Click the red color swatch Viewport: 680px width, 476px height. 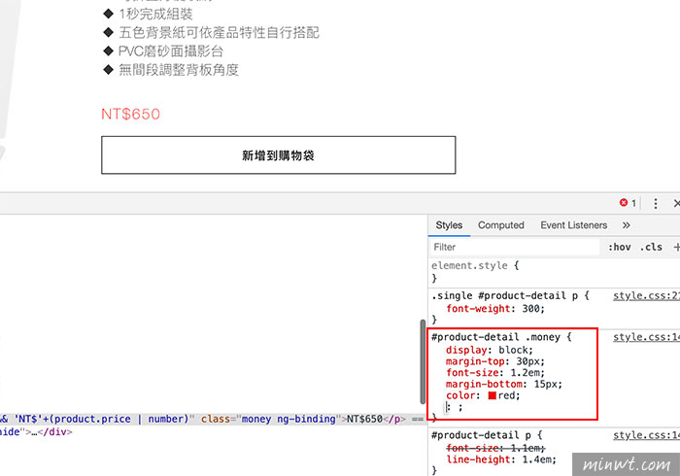(x=492, y=395)
